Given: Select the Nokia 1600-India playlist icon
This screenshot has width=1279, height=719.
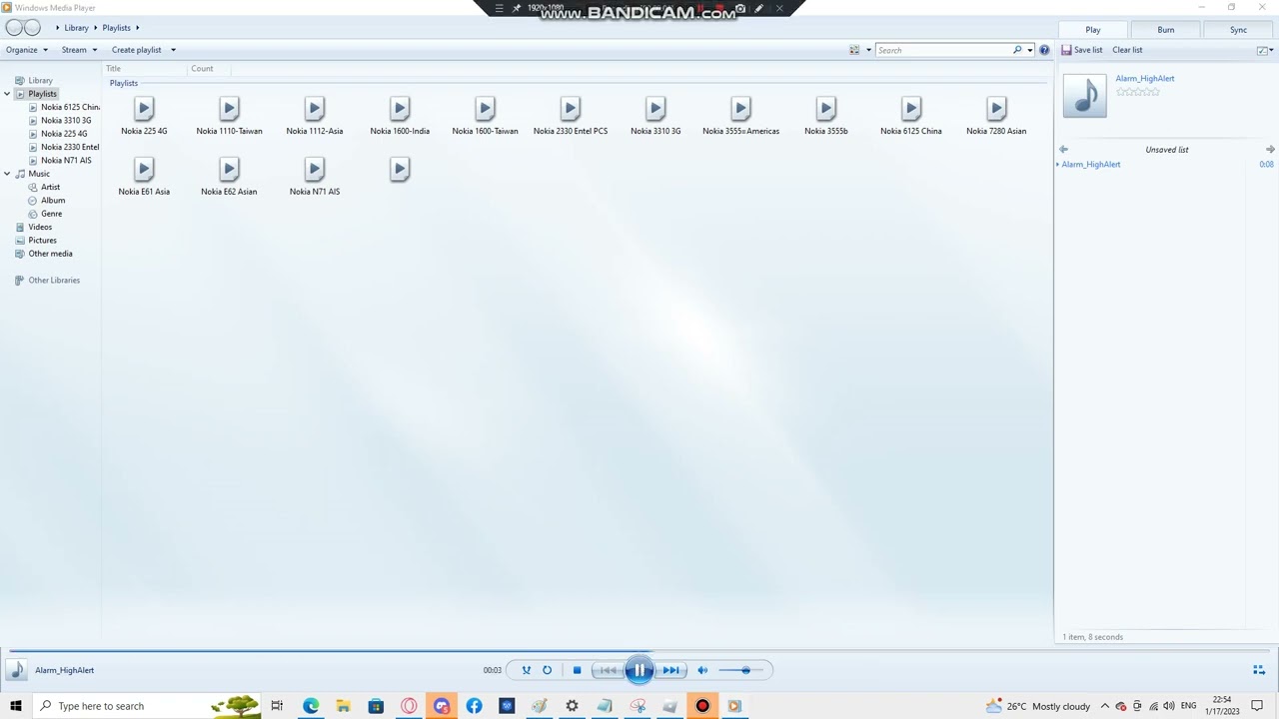Looking at the screenshot, I should tap(400, 108).
